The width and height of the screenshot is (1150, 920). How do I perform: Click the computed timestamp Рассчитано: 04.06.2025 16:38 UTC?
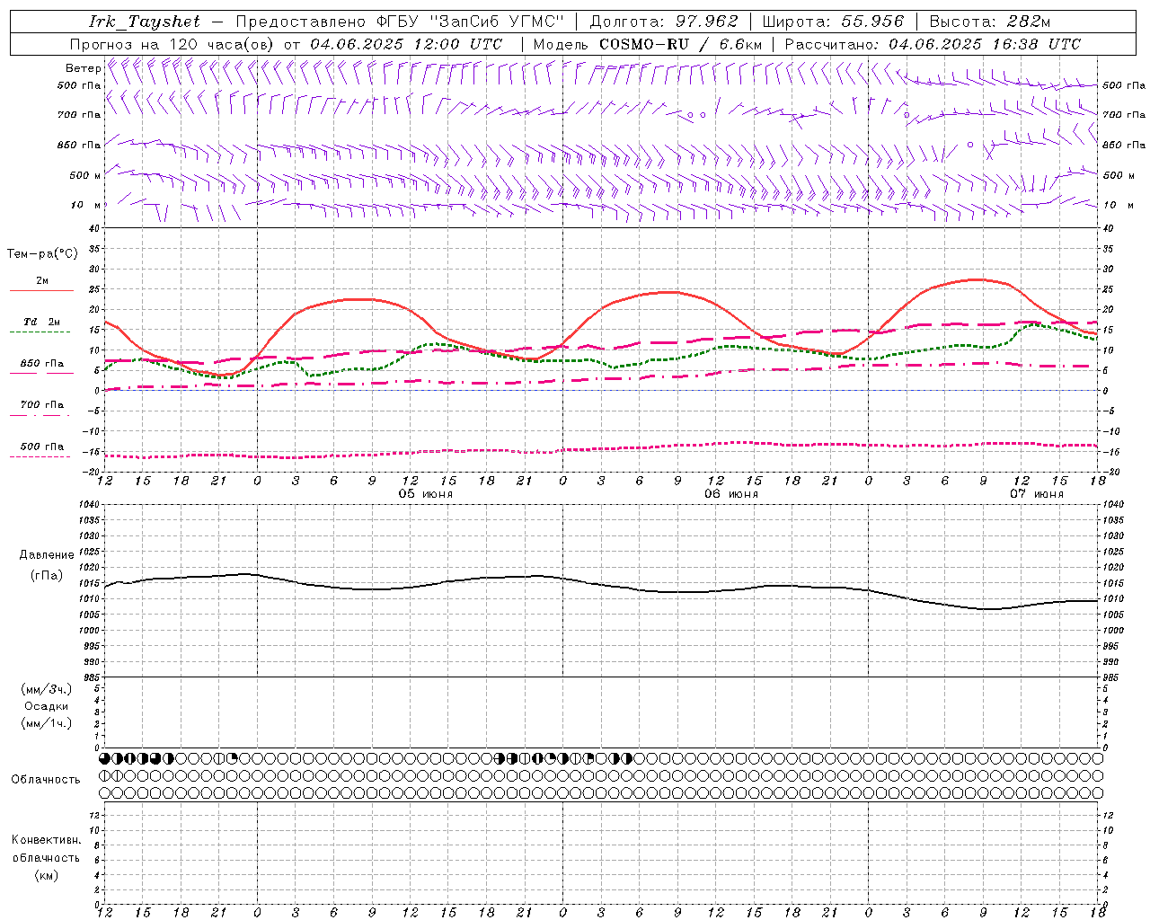point(933,44)
